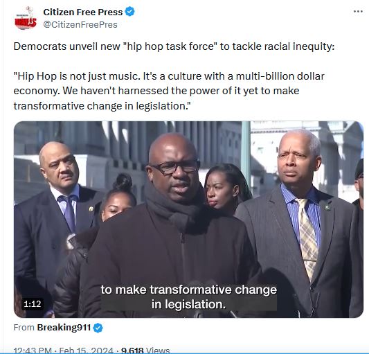Open the Breaking911 source link

[64, 328]
